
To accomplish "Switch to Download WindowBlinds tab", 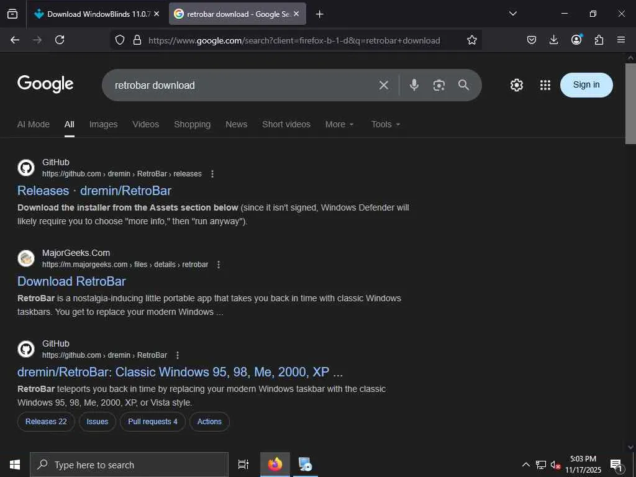I will click(x=97, y=14).
